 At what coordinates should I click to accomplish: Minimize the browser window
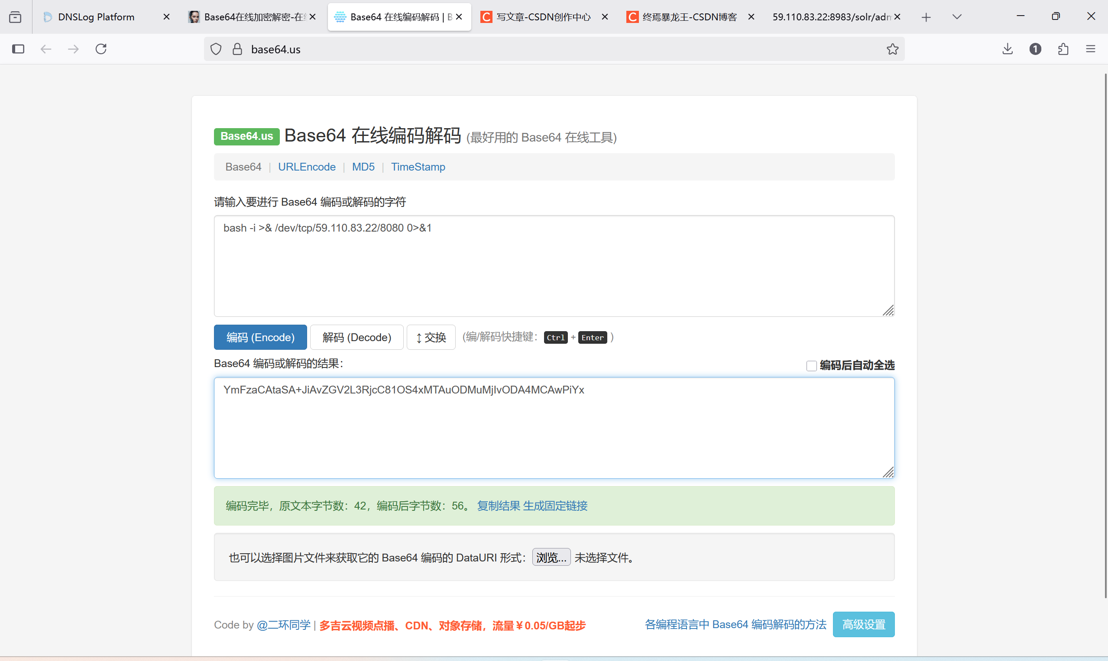point(1020,16)
